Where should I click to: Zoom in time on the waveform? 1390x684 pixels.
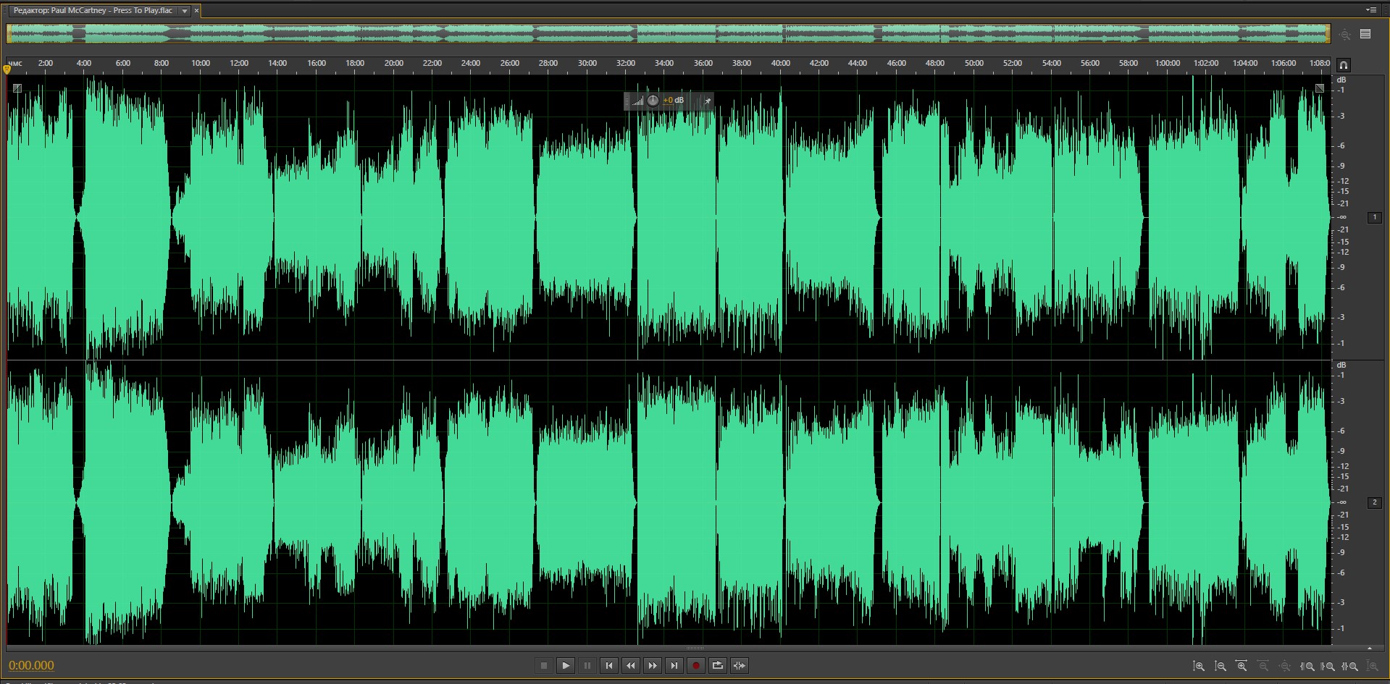pyautogui.click(x=1242, y=666)
